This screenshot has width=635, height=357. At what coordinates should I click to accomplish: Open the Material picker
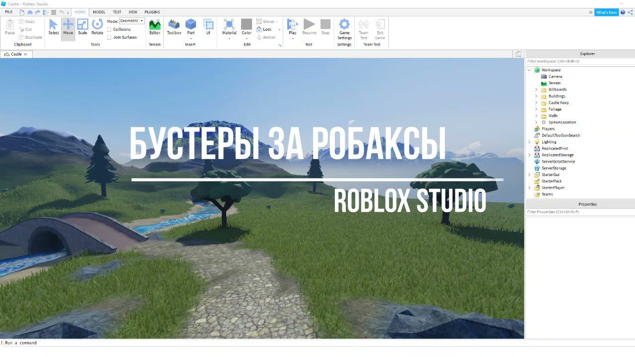coord(229,27)
